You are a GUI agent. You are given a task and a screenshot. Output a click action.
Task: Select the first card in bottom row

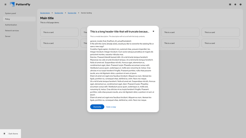coord(59,43)
